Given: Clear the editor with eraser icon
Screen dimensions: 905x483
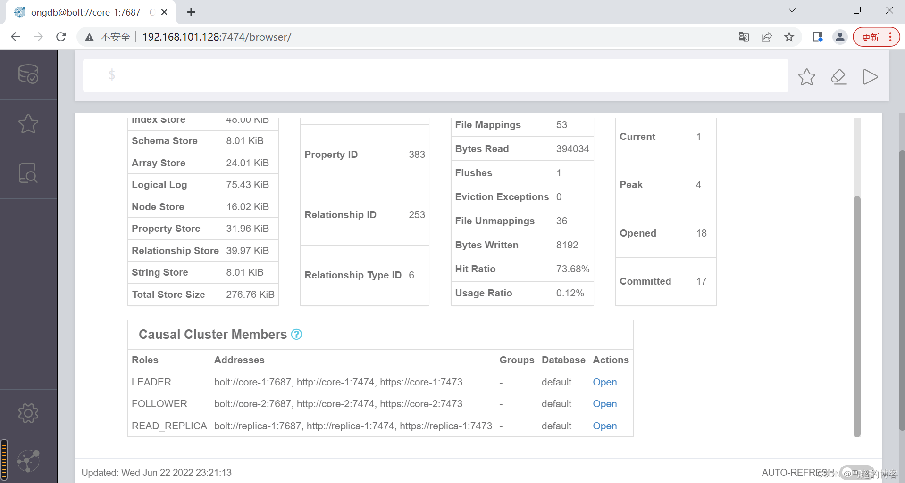Looking at the screenshot, I should [x=838, y=77].
